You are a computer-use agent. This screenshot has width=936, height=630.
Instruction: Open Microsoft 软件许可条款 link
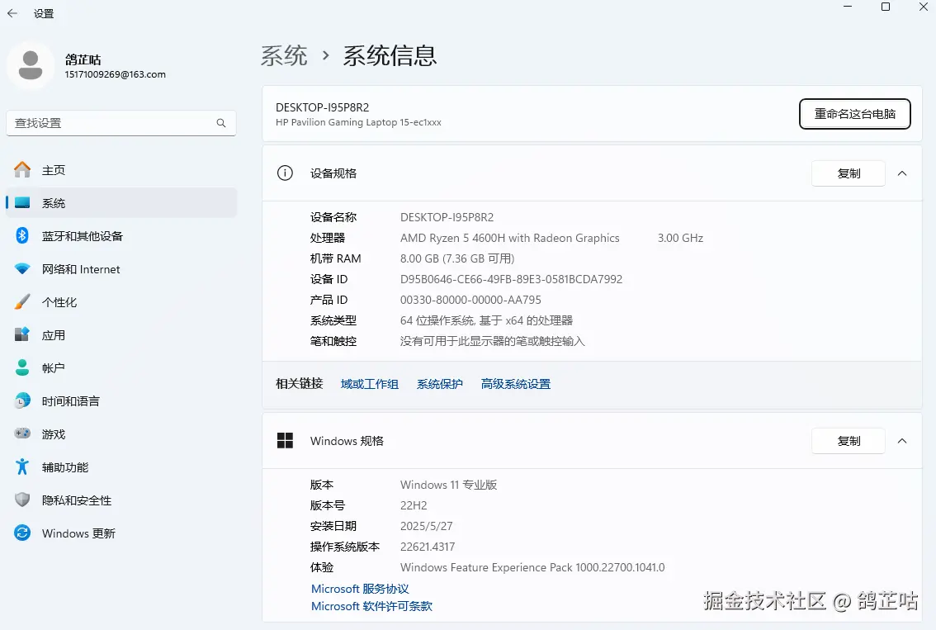371,606
